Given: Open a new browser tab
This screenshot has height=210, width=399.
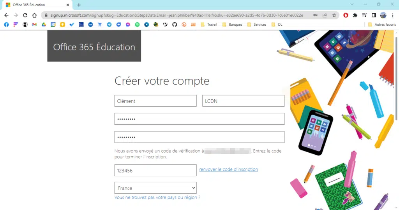Looking at the screenshot, I should tap(79, 5).
